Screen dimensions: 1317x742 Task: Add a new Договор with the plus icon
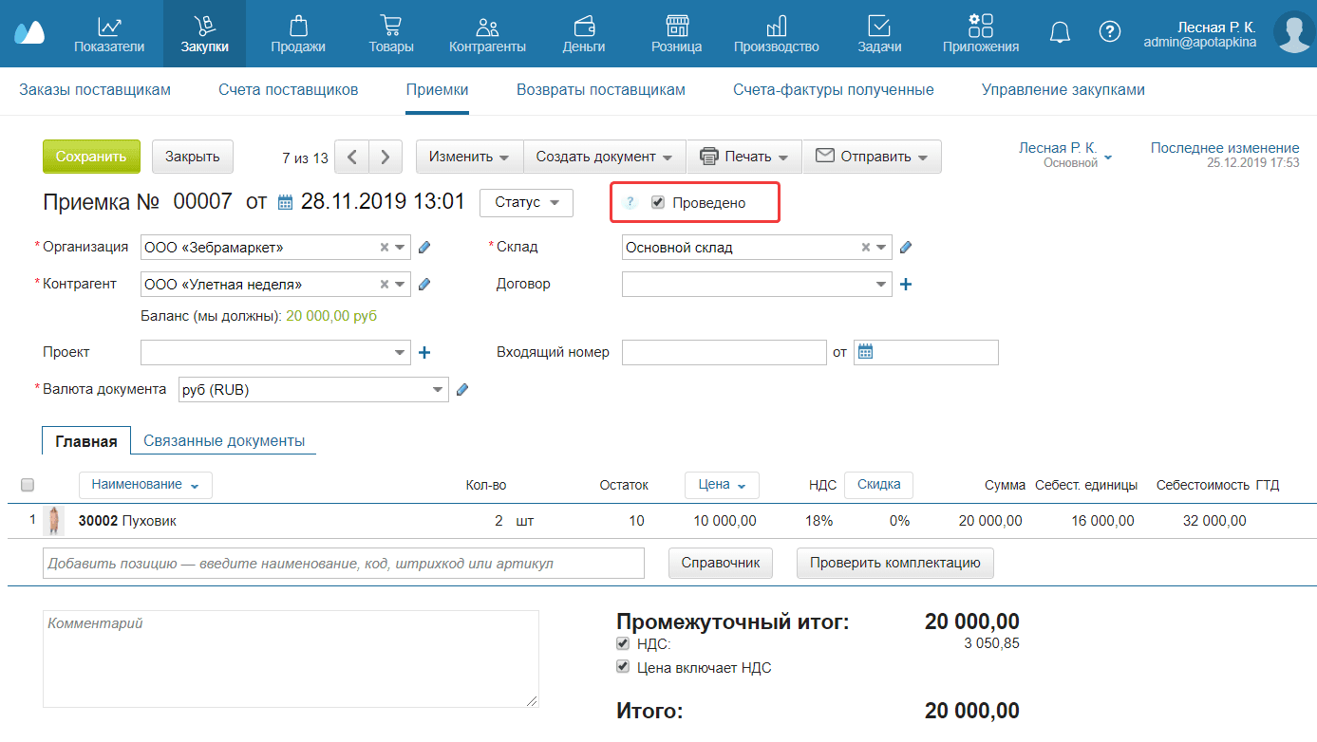[x=906, y=283]
